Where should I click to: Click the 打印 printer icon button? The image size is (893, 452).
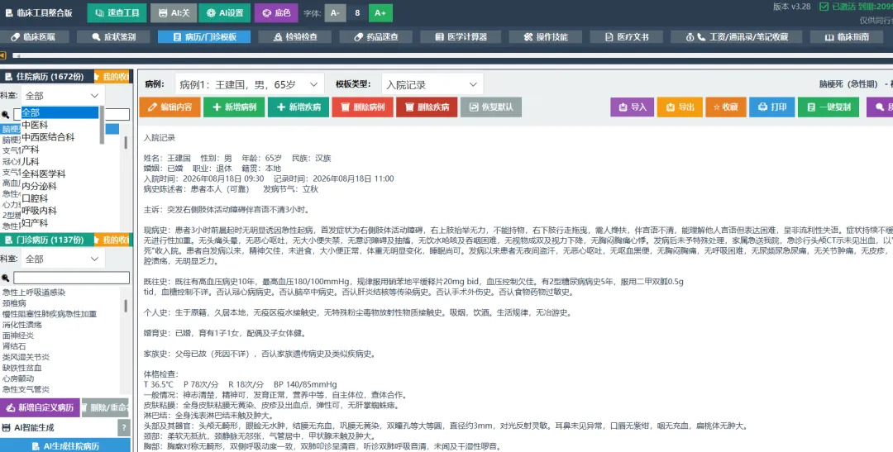click(x=771, y=107)
